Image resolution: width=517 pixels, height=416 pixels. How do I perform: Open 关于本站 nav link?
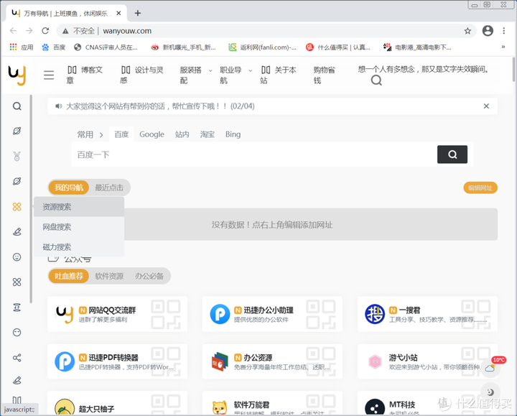click(279, 75)
